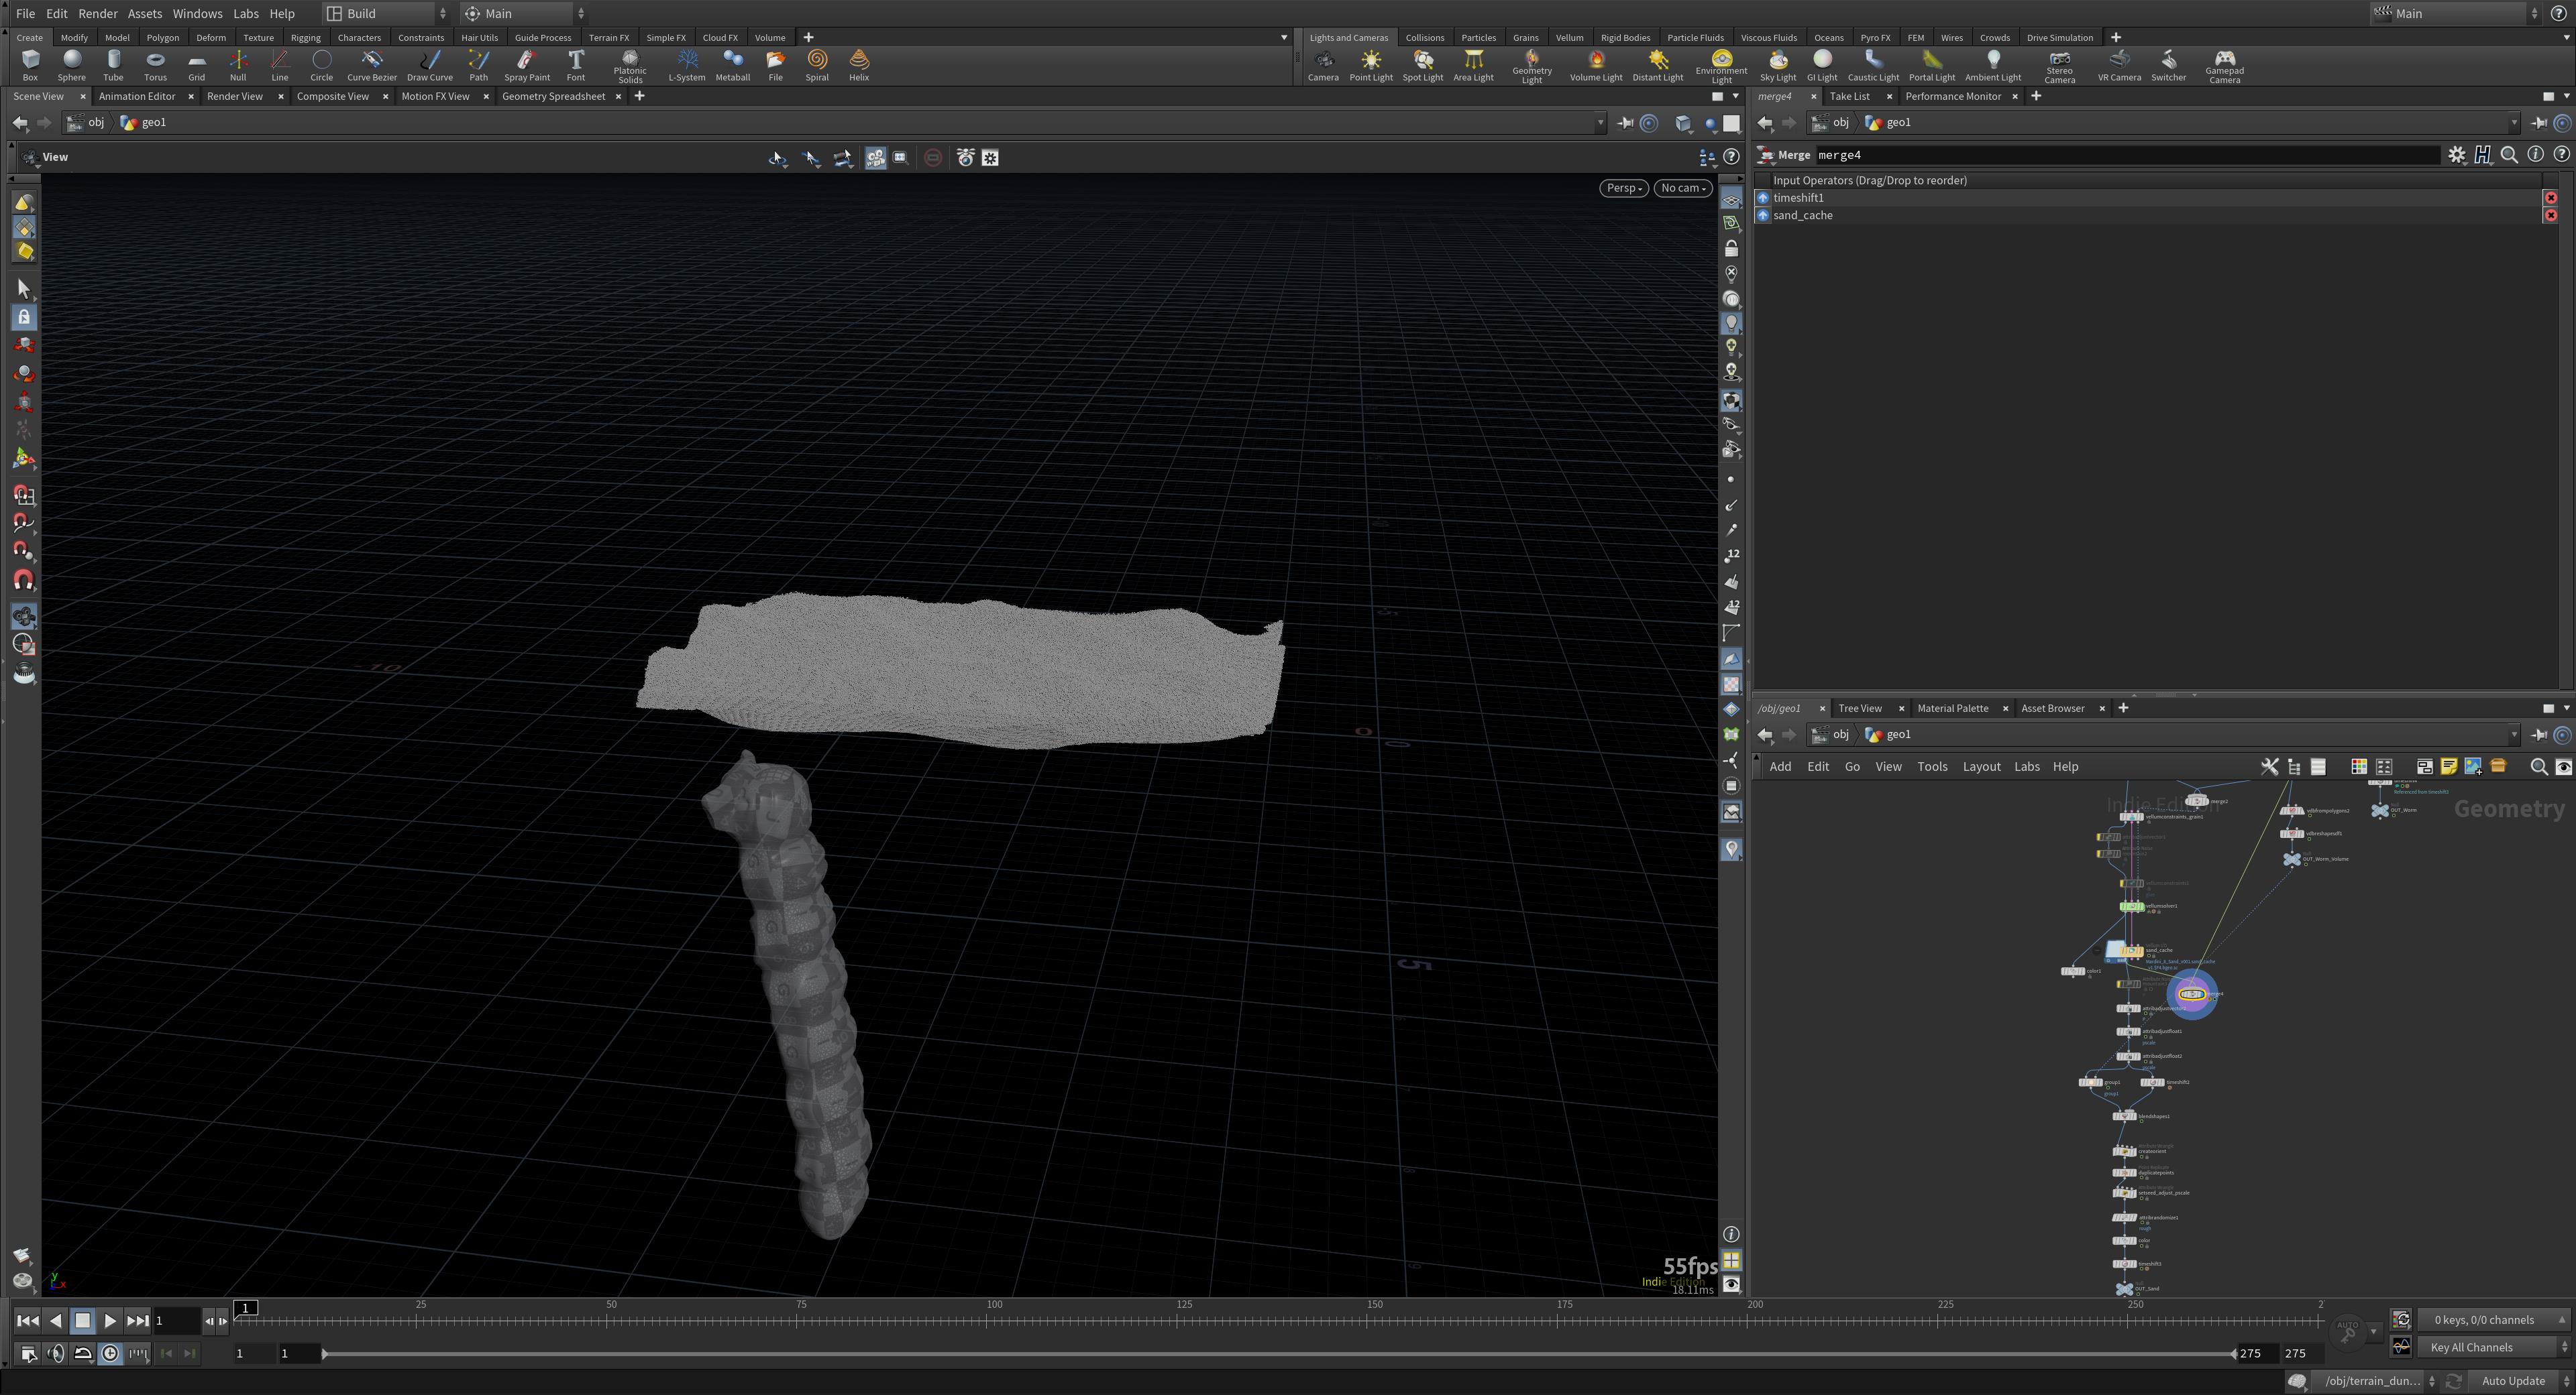Select the Spiral shelf tool
Screen dimensions: 2576x1395
[x=817, y=66]
